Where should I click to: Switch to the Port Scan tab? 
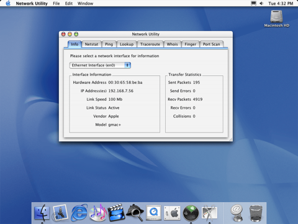point(211,44)
